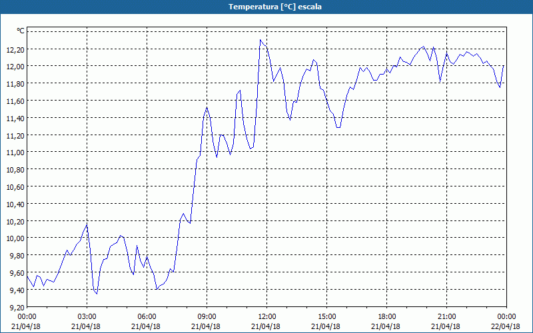Click the 03:00 time label
Screen dimensions: 533x333
[x=86, y=317]
